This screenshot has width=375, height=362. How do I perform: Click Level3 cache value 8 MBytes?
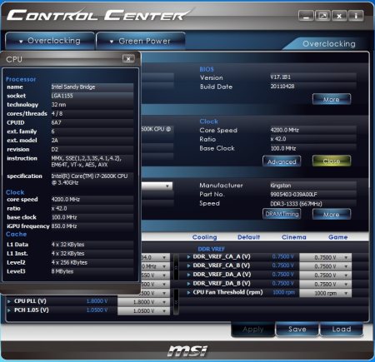(62, 271)
